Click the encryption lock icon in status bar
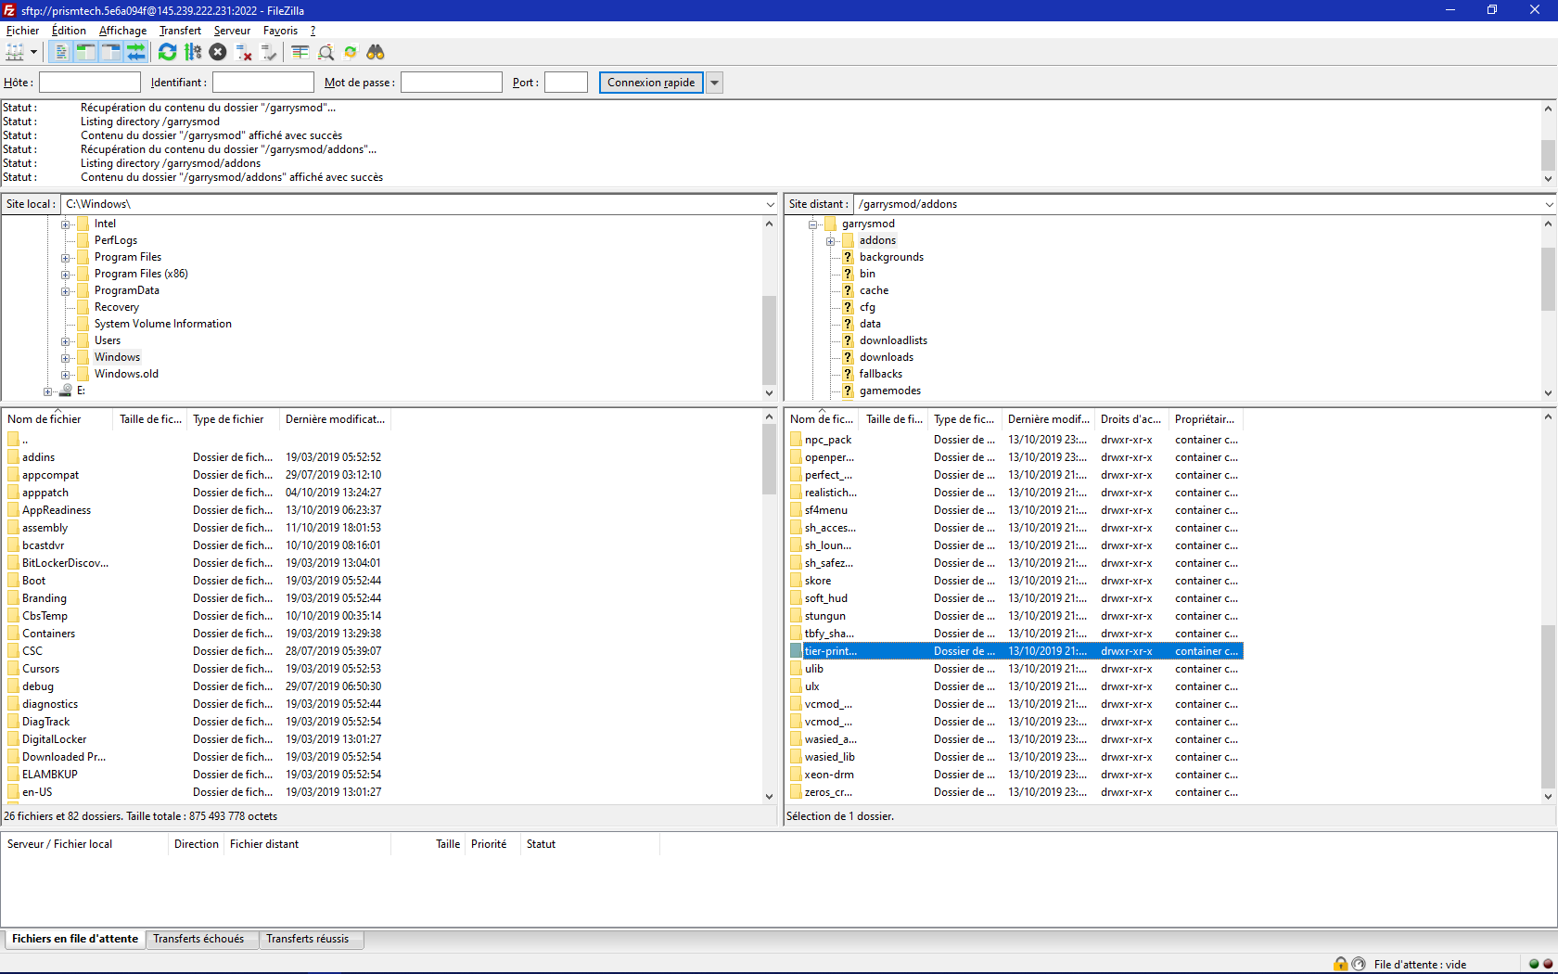 tap(1341, 964)
